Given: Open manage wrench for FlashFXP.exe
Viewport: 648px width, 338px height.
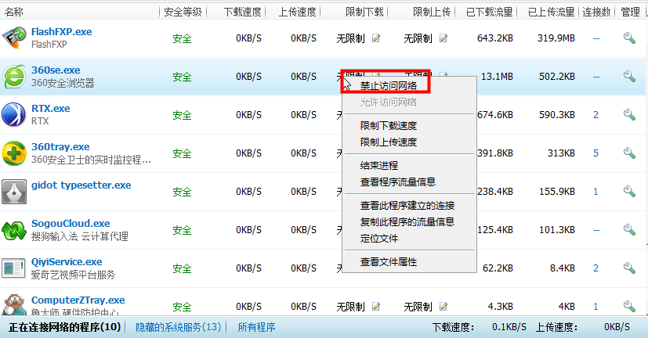Looking at the screenshot, I should coord(629,38).
